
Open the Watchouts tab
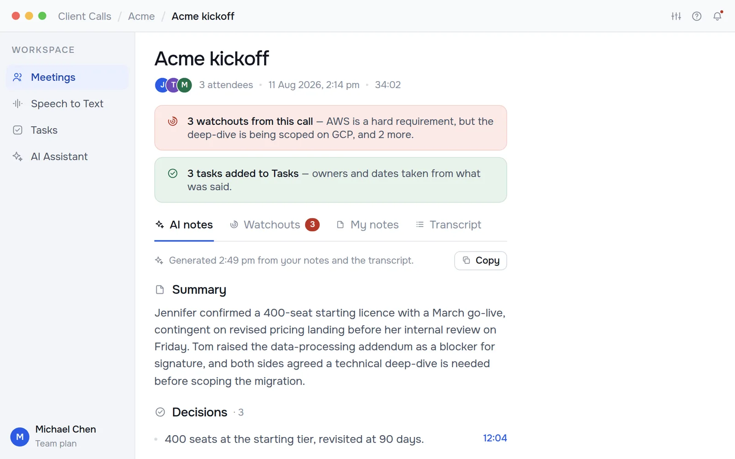click(x=275, y=225)
